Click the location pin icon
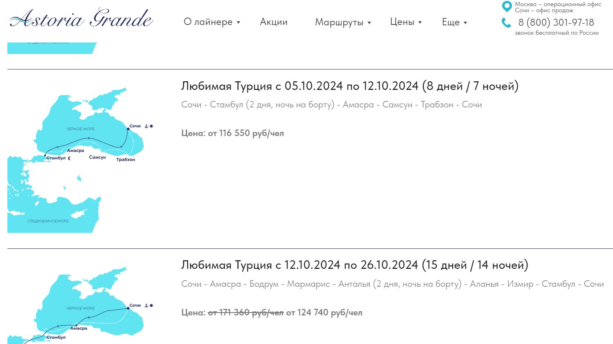The height and width of the screenshot is (344, 613). (507, 7)
